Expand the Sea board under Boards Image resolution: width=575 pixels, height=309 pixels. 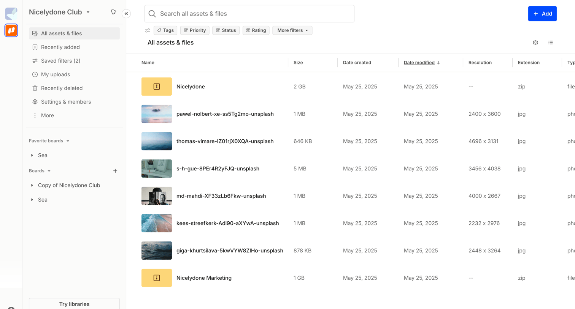(32, 200)
